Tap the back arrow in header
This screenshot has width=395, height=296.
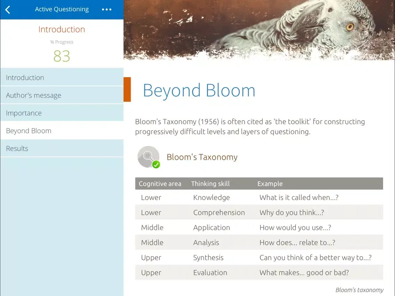(8, 10)
